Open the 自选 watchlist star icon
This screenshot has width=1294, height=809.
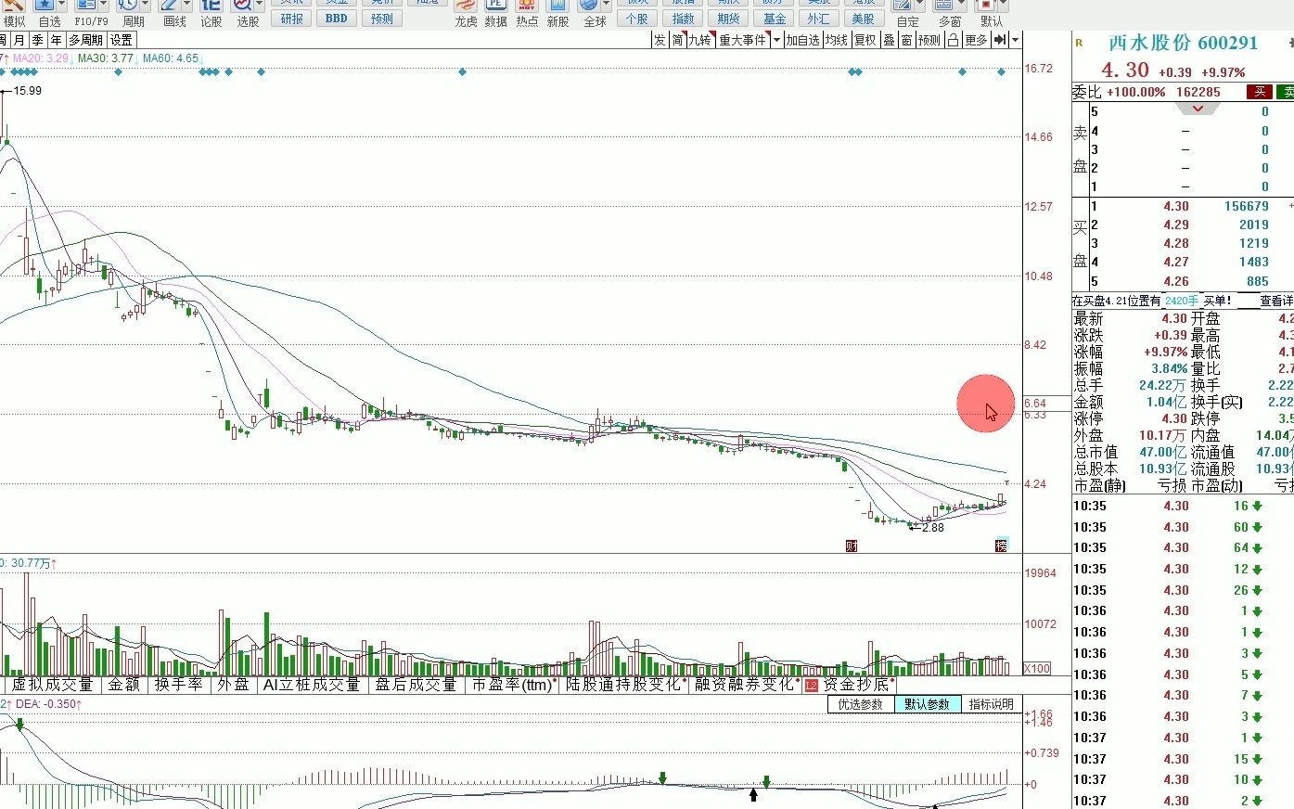point(43,6)
